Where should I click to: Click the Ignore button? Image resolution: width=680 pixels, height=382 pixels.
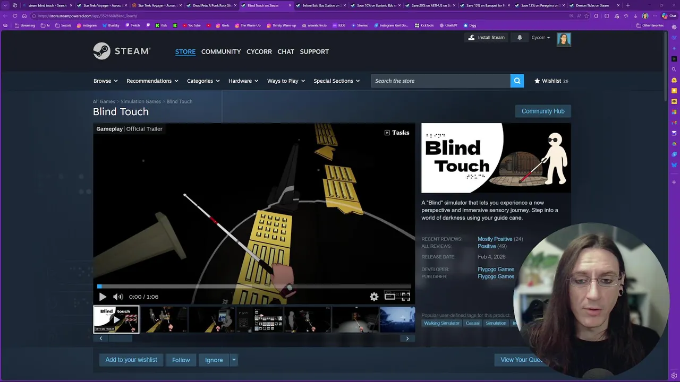point(214,360)
